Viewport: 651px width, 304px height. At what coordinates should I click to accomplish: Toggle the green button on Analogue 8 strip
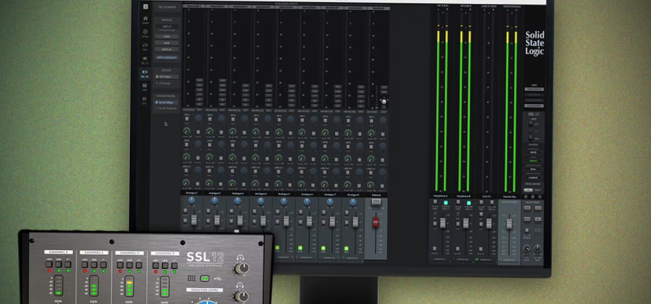point(346,248)
